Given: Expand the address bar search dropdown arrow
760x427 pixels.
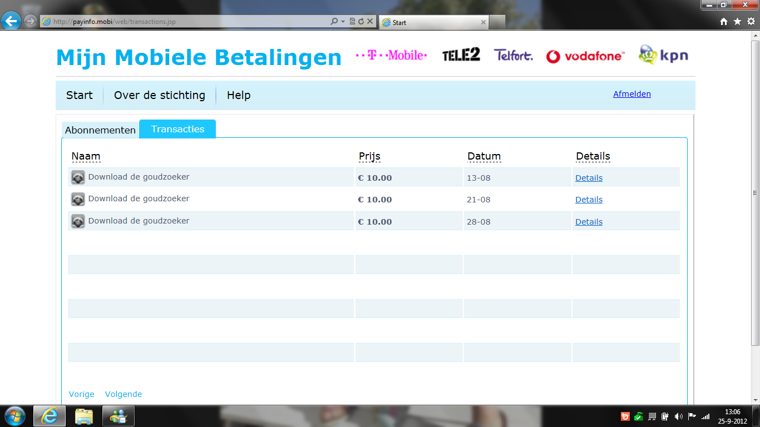Looking at the screenshot, I should (x=343, y=22).
